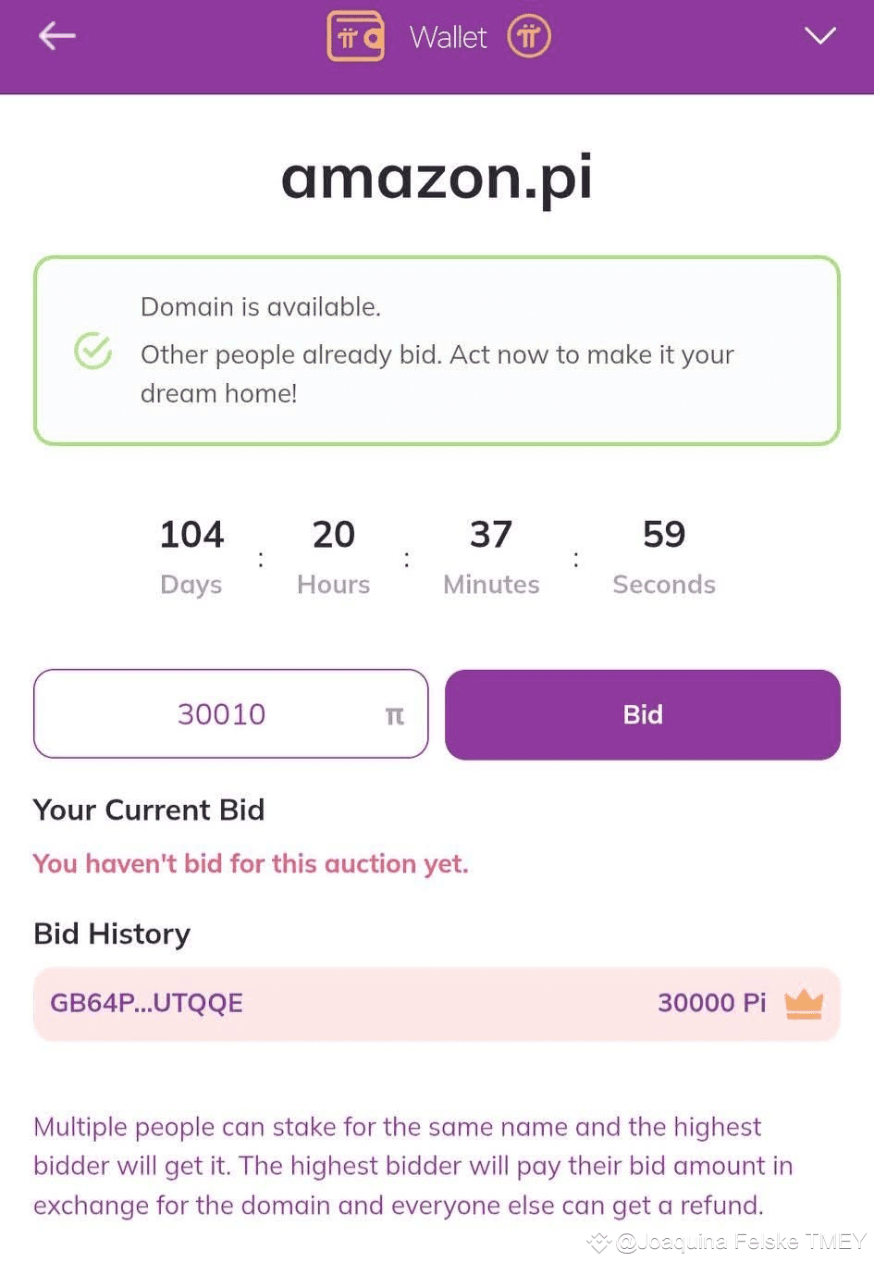Expand the header dropdown chevron
This screenshot has height=1262, width=874.
819,36
